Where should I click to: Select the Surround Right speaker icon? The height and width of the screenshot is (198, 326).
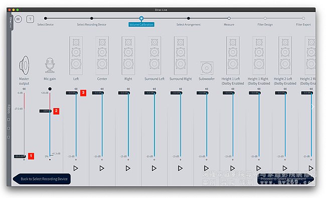pyautogui.click(x=181, y=56)
